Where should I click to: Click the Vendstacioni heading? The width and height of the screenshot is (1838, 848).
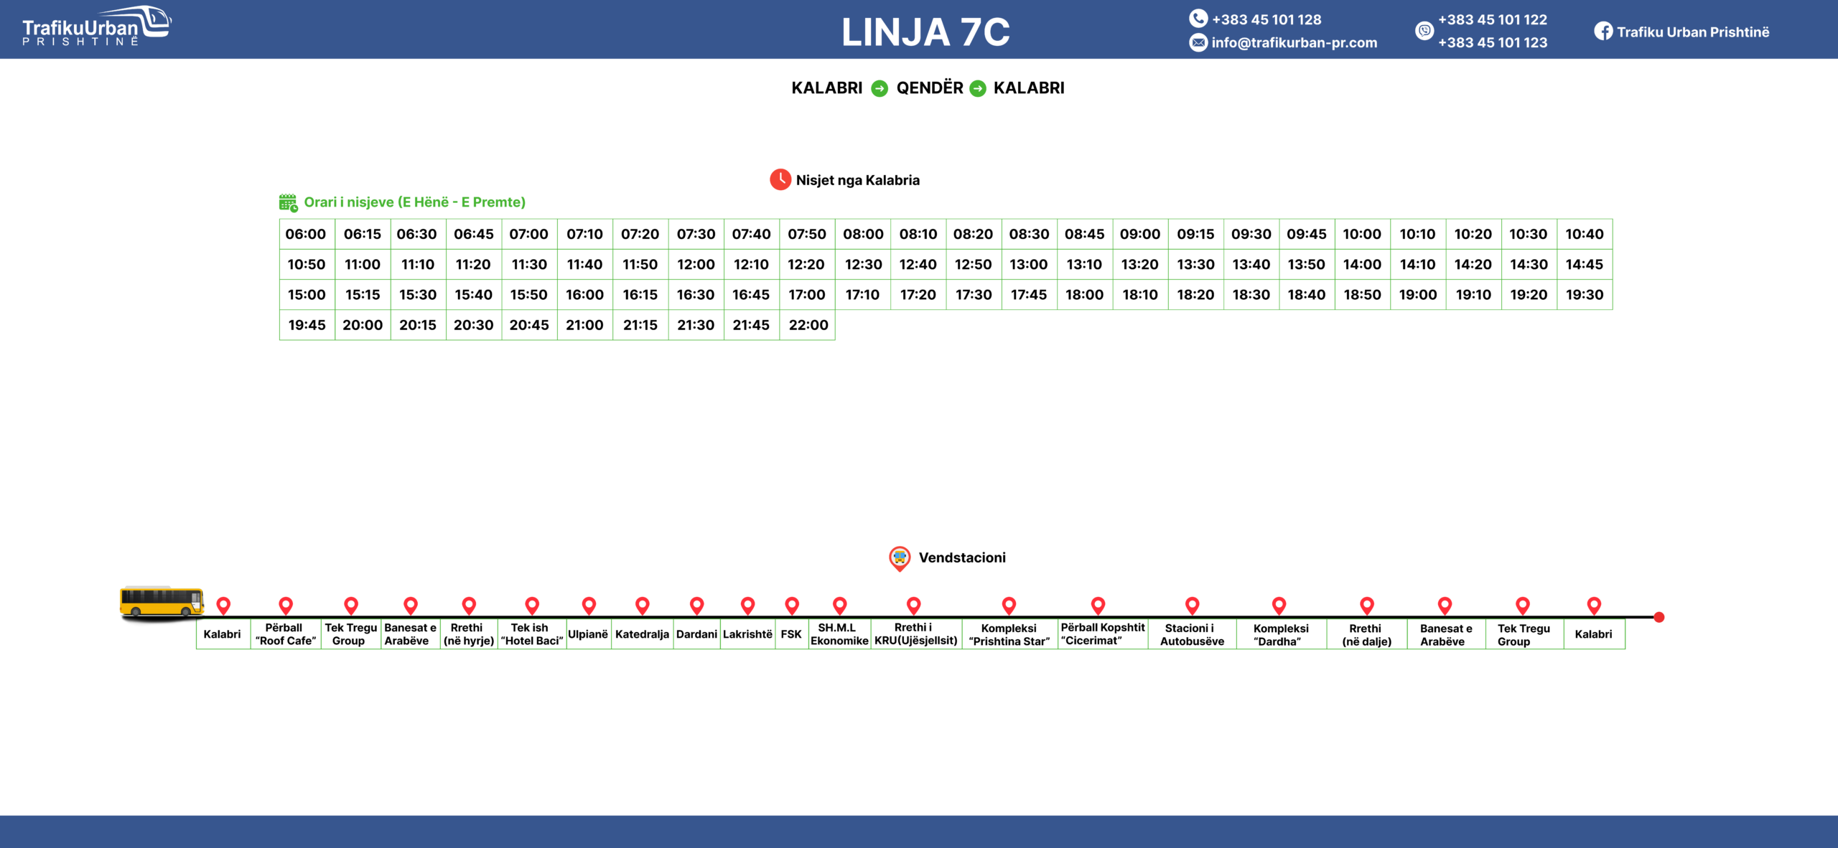[x=962, y=557]
